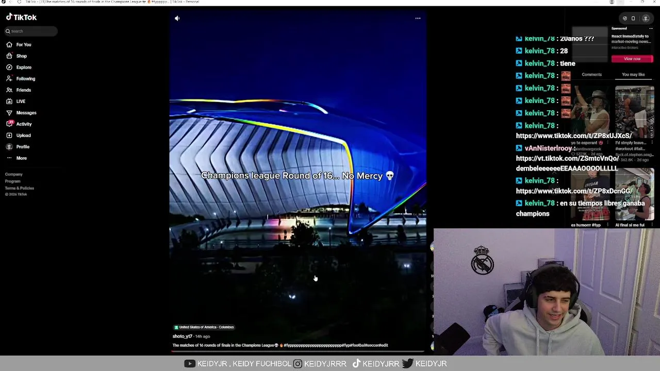Seek on the video progress bar
660x371 pixels.
tap(298, 351)
